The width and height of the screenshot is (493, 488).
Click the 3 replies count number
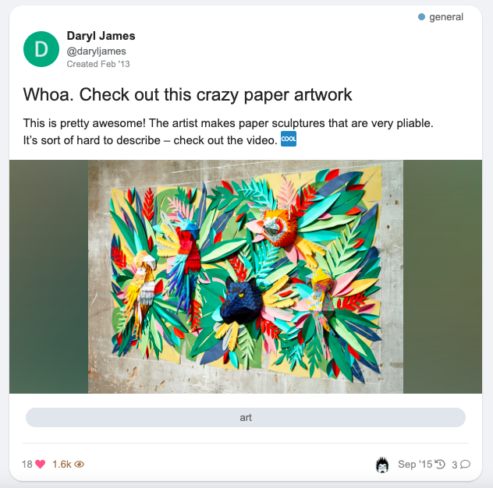455,465
